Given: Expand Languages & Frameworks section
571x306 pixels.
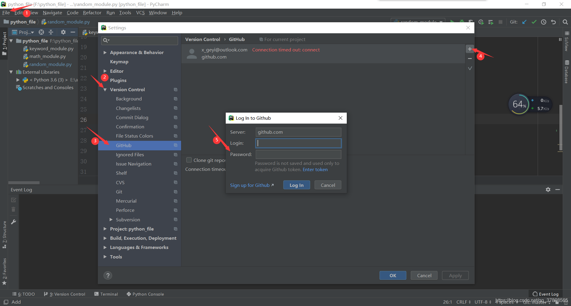Looking at the screenshot, I should coord(105,247).
